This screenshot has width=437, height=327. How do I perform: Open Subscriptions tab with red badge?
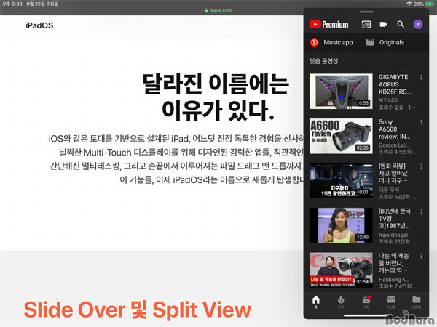(x=366, y=302)
